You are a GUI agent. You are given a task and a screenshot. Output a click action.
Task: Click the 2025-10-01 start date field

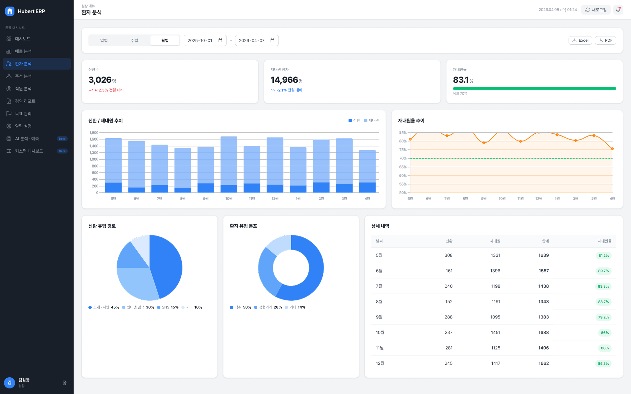(x=205, y=40)
